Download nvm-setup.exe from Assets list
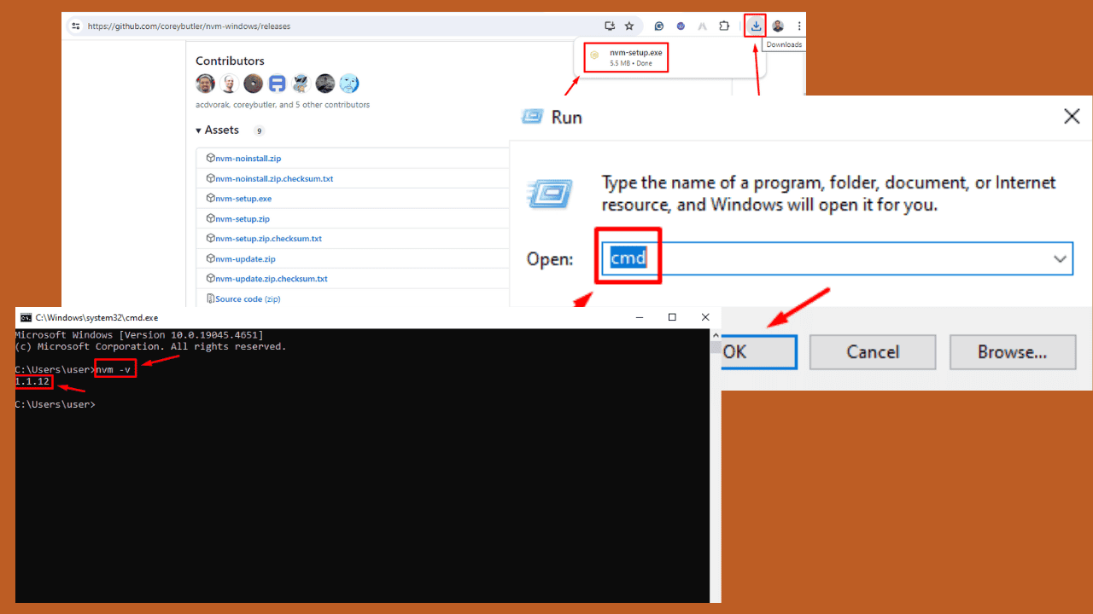1093x614 pixels. point(243,199)
